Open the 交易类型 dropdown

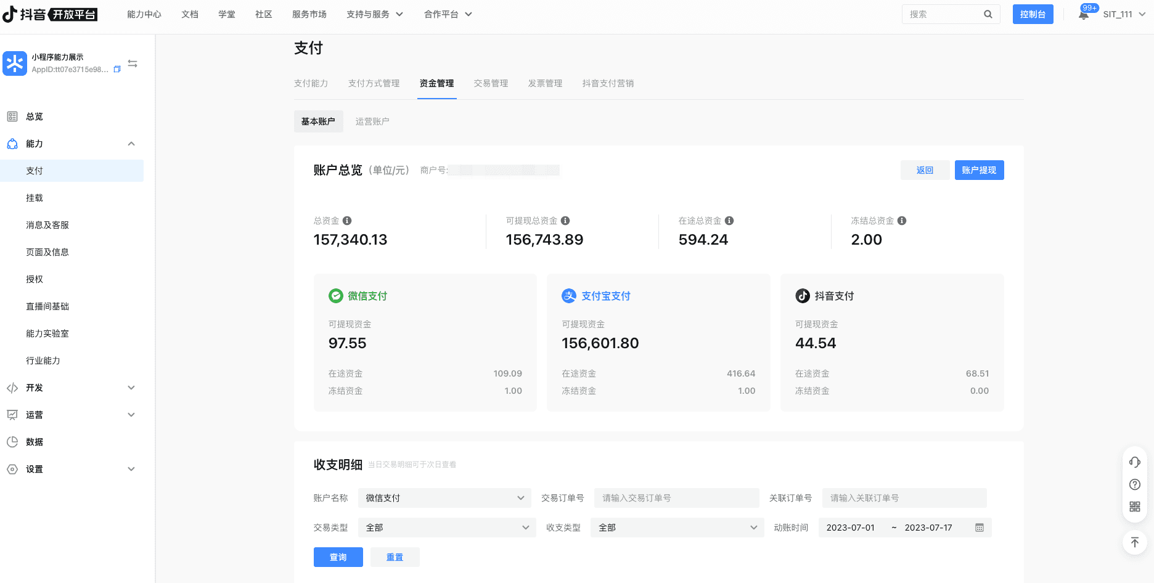pyautogui.click(x=446, y=528)
